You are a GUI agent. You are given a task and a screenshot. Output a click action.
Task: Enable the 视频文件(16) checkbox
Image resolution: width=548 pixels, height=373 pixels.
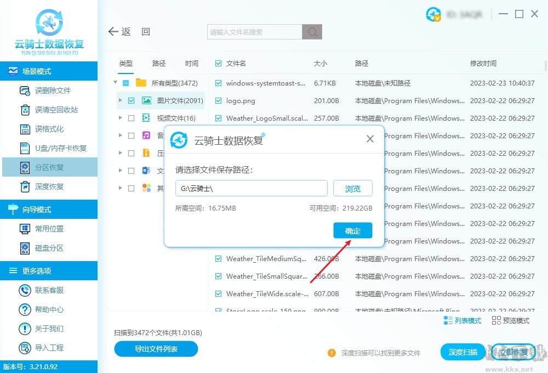pos(132,118)
